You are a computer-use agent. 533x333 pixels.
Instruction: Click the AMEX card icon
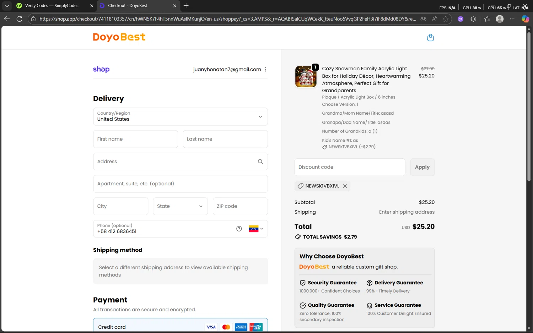point(241,327)
